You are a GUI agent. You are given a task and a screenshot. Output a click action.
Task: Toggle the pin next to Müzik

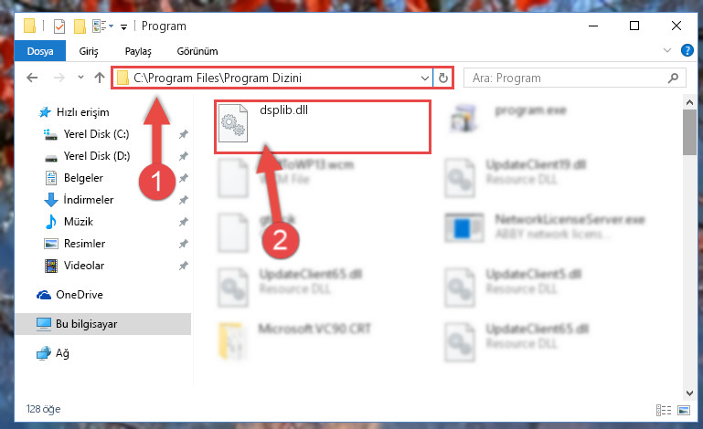(183, 222)
